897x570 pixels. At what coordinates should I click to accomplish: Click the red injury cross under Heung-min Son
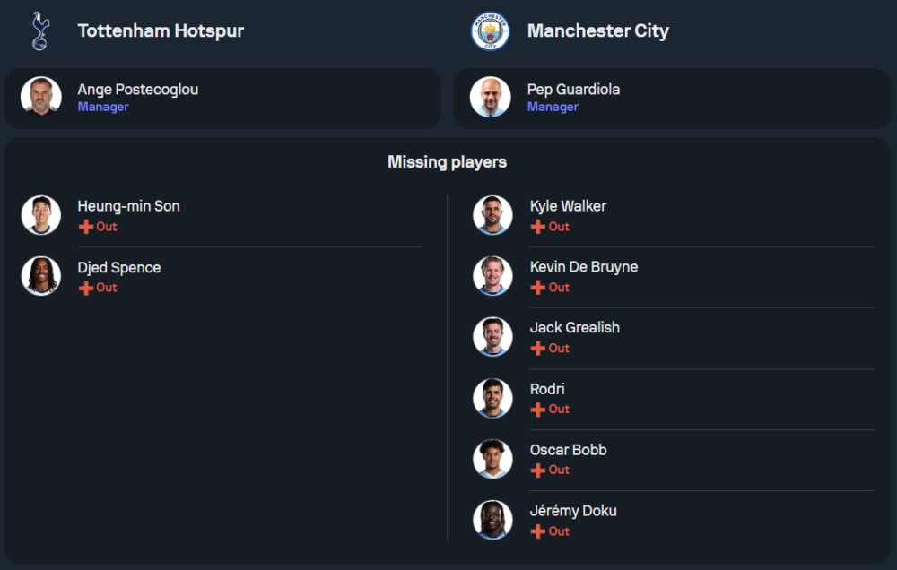coord(86,227)
